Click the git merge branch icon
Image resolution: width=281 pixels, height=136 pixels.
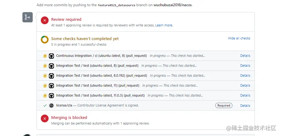tap(27, 17)
